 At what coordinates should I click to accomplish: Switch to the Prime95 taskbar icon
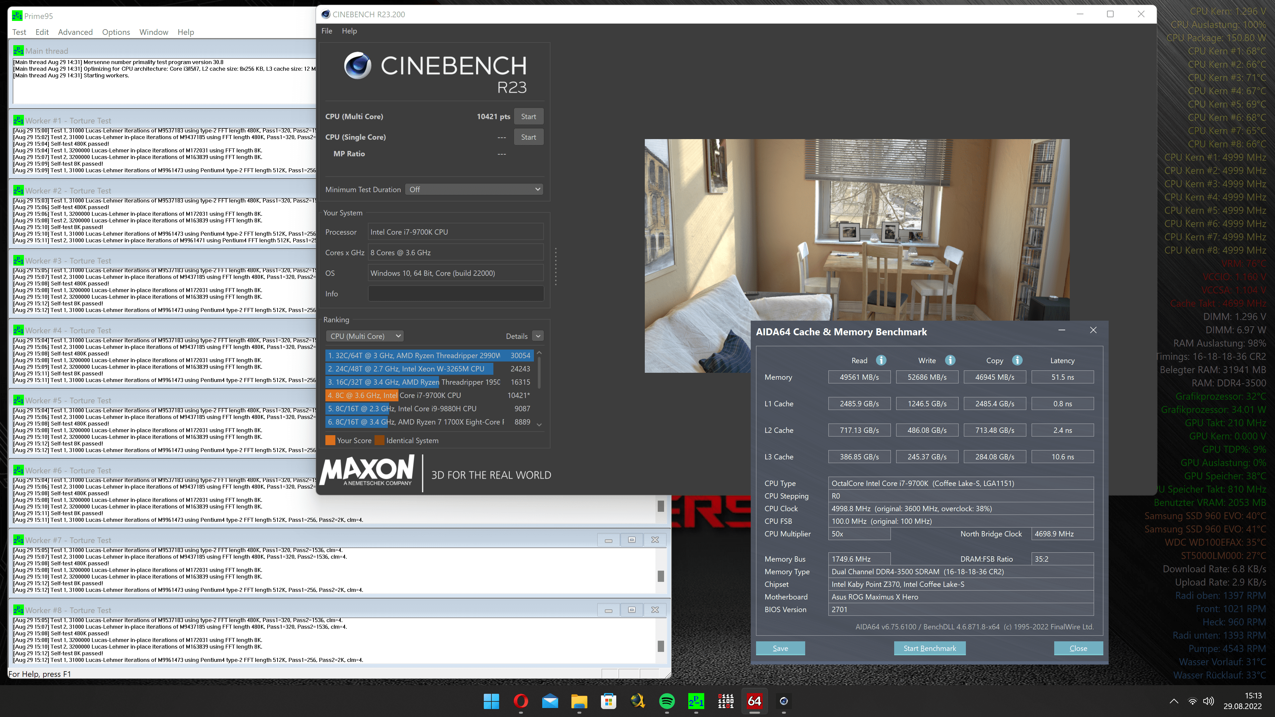(696, 701)
